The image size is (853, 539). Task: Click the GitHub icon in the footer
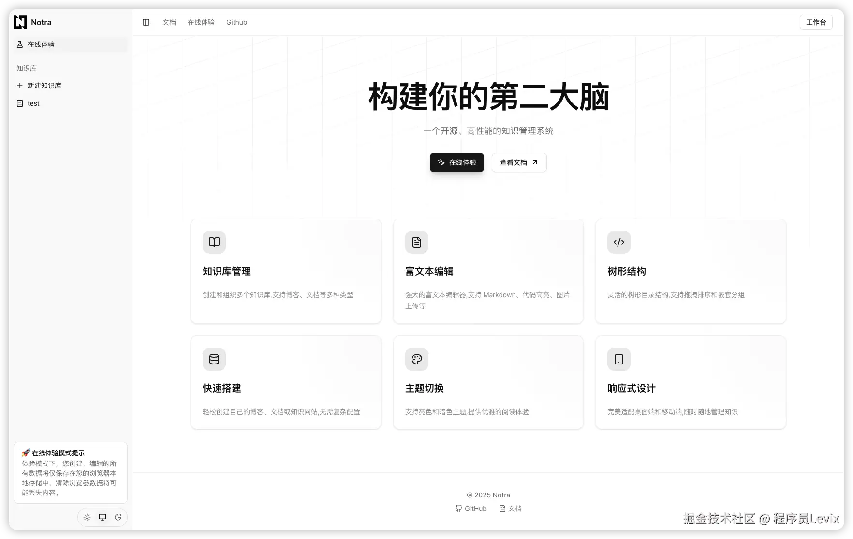click(x=458, y=509)
